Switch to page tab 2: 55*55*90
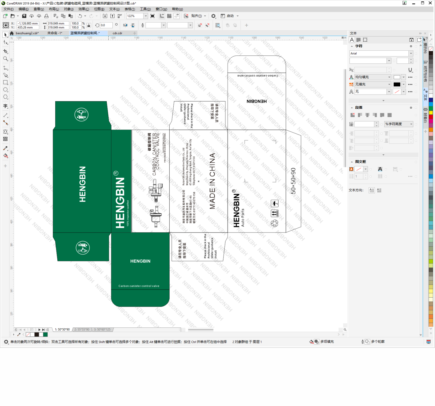The width and height of the screenshot is (435, 406). point(82,329)
